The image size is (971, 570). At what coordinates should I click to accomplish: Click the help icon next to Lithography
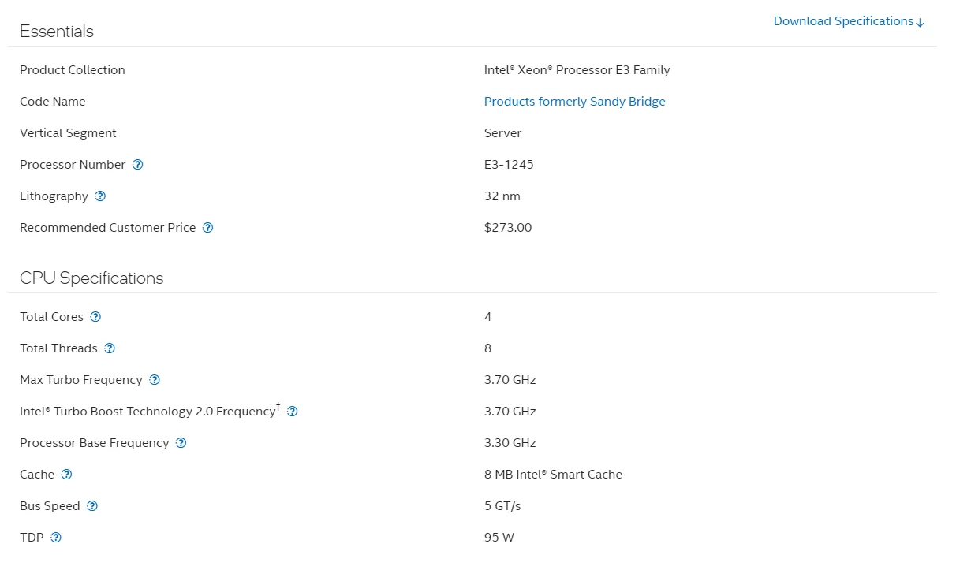[x=100, y=196]
